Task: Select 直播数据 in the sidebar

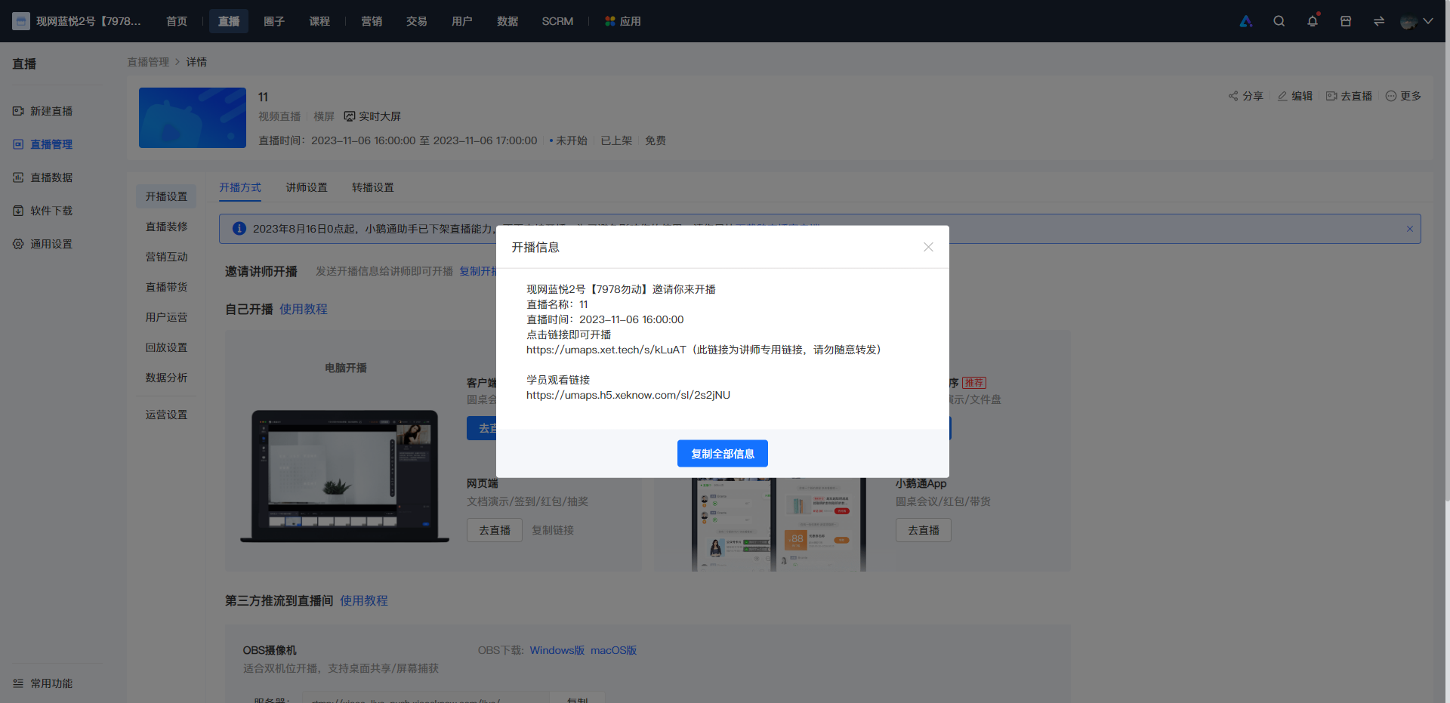Action: 43,177
